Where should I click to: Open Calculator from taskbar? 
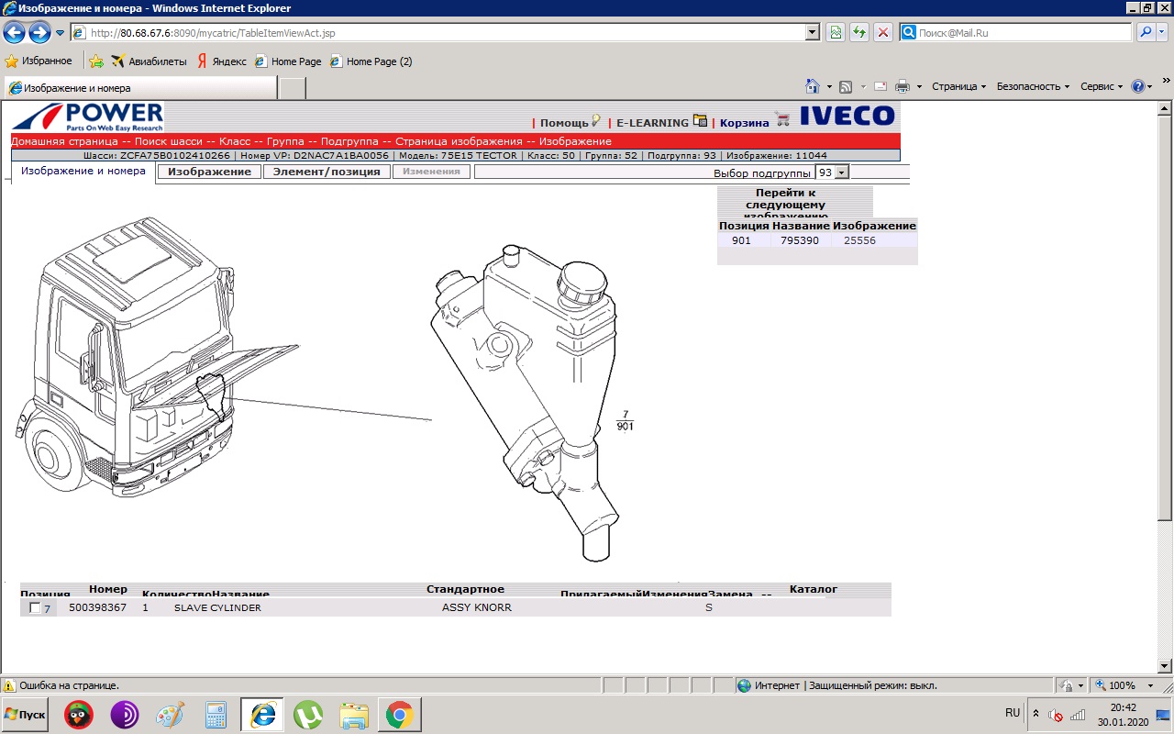click(216, 714)
